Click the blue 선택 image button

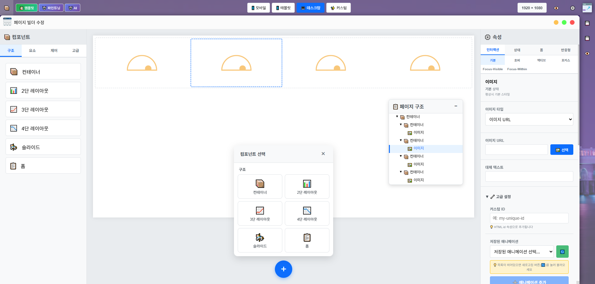click(562, 150)
